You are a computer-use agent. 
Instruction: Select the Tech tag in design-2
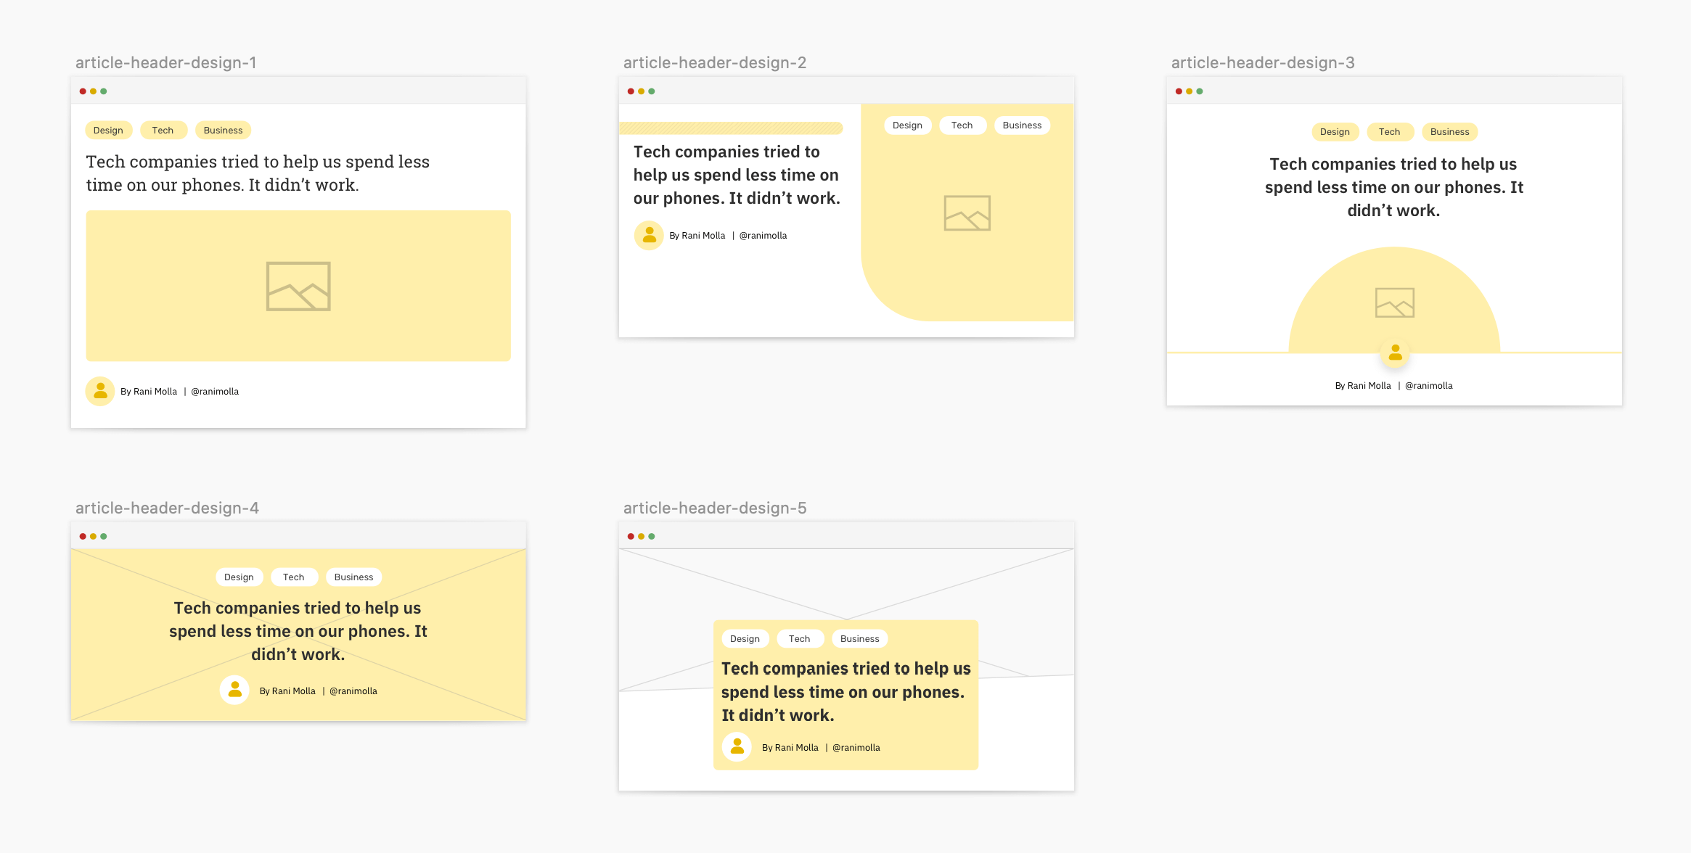[962, 125]
